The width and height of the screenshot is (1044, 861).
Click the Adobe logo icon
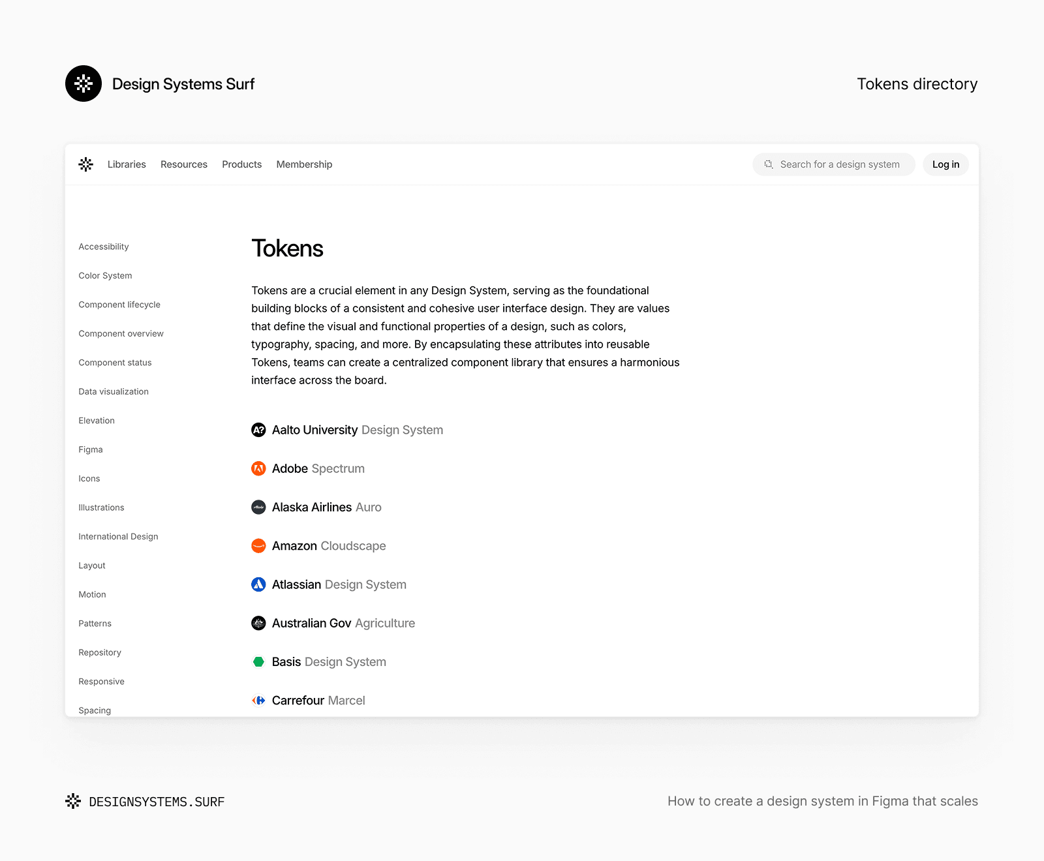tap(258, 468)
